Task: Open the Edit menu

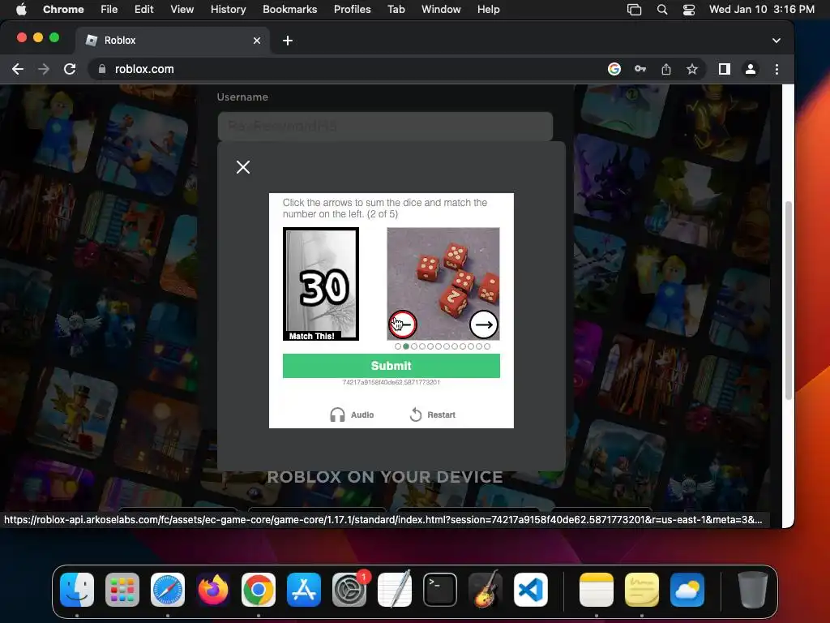Action: point(144,9)
